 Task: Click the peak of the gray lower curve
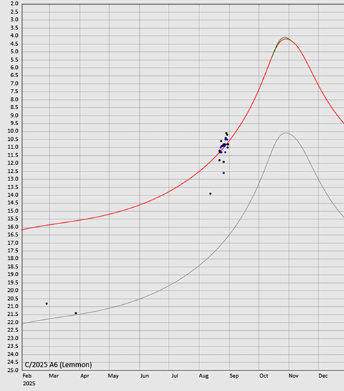286,133
